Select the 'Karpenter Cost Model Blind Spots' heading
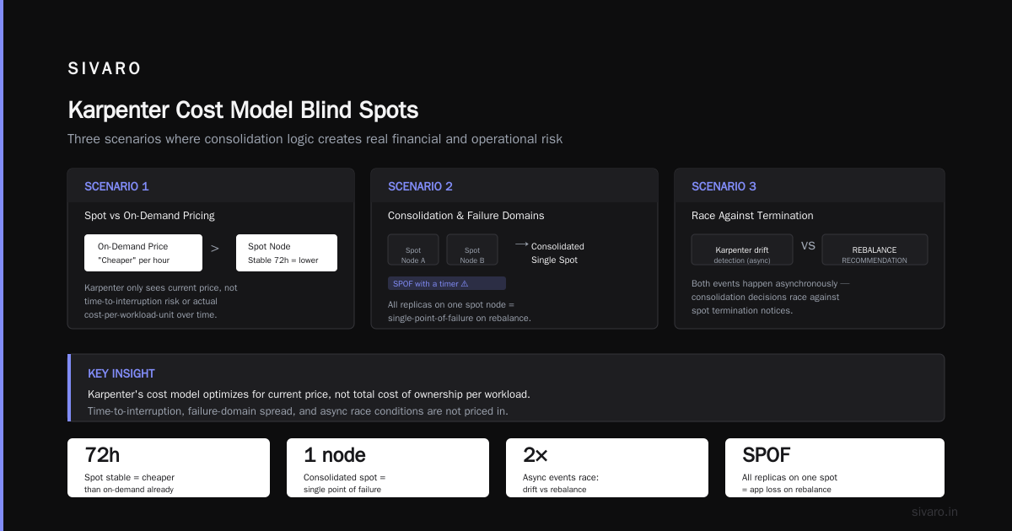Screen dimensions: 1012x531 coord(243,110)
